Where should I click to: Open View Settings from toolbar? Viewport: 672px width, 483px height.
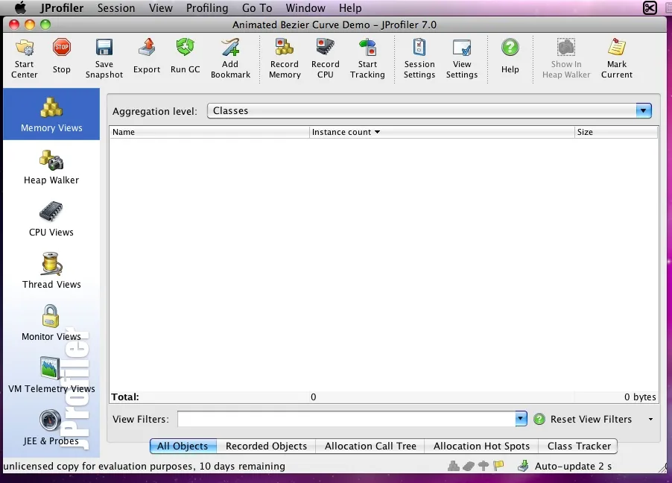[462, 48]
